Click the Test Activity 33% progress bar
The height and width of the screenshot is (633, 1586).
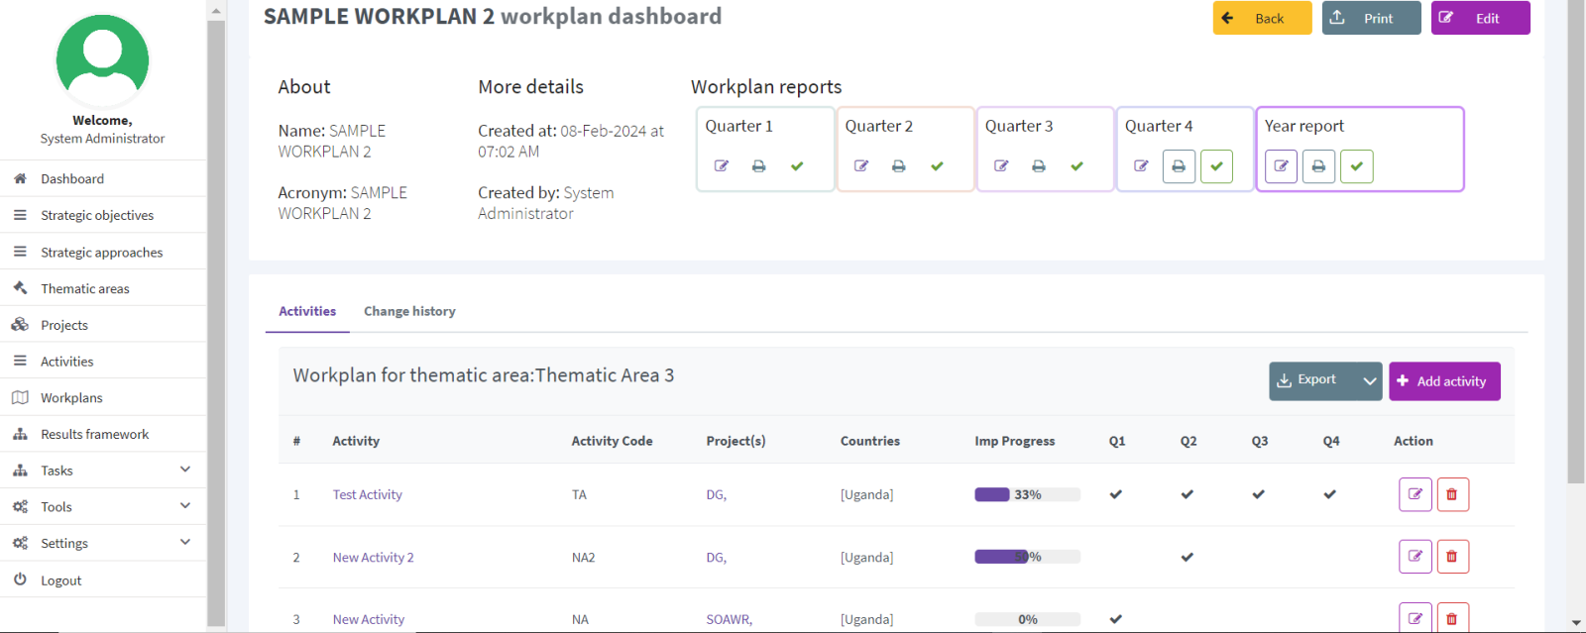tap(1027, 494)
